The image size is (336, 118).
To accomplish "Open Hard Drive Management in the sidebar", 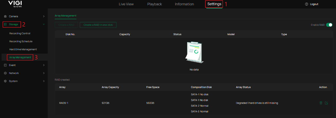I will pos(23,49).
